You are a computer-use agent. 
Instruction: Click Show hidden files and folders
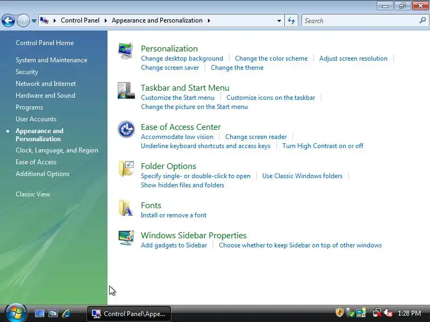(182, 185)
